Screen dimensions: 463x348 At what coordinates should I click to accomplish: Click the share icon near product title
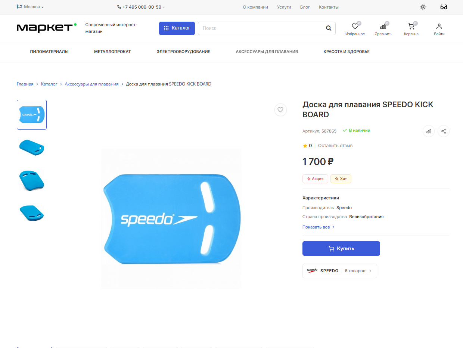pyautogui.click(x=444, y=131)
